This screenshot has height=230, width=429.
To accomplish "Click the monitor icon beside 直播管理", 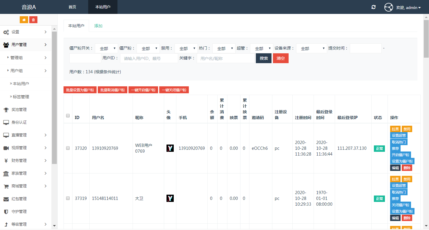I will pyautogui.click(x=6, y=135).
